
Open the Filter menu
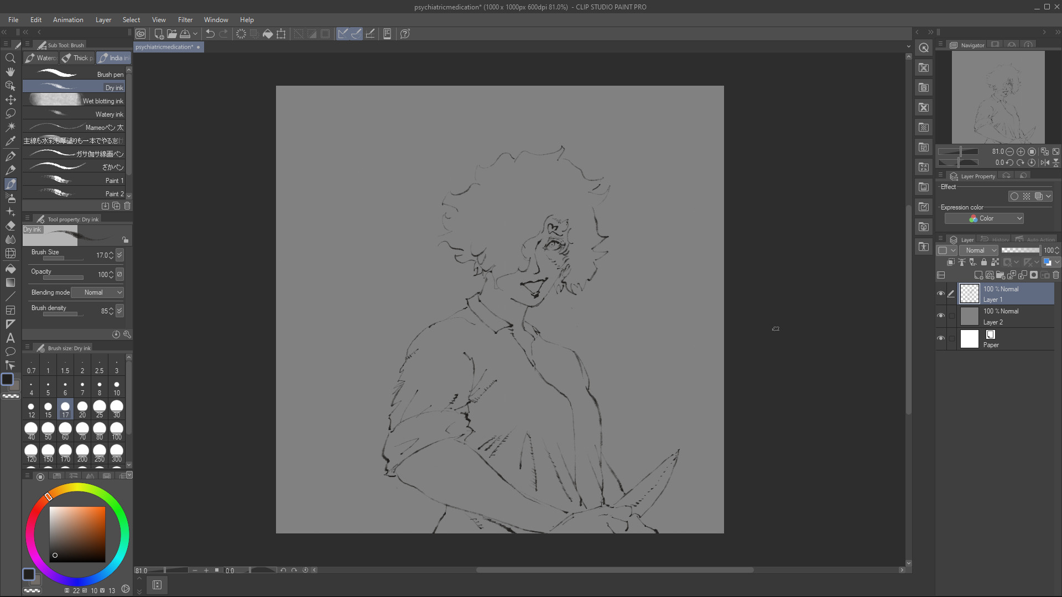[185, 19]
